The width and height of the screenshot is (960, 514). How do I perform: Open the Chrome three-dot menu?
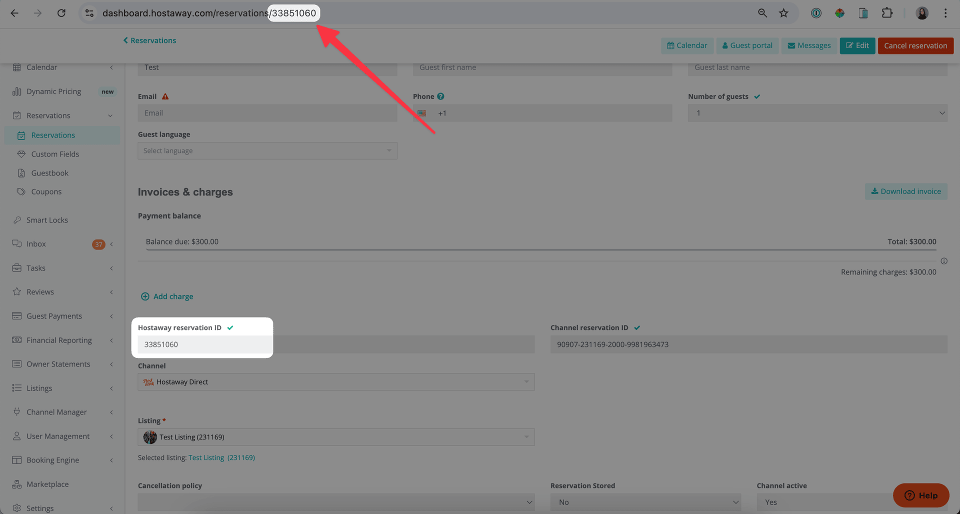pos(945,13)
